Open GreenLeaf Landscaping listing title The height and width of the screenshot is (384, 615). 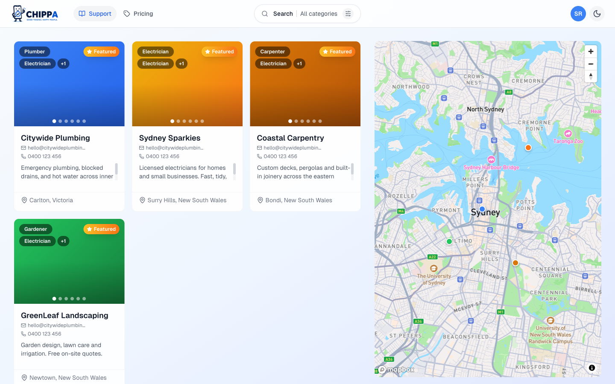(64, 315)
